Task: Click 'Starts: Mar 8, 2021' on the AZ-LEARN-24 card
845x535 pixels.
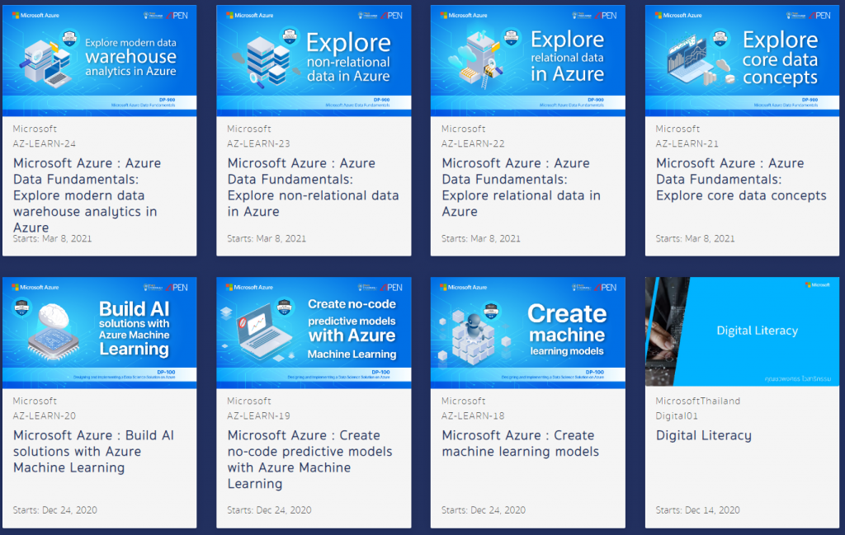Action: tap(52, 238)
